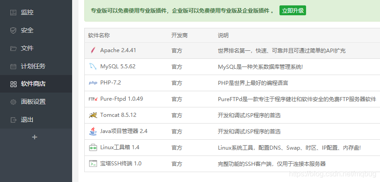Click the plus icon below sidebar menu

click(x=35, y=137)
